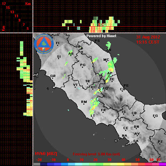Click the grey swatch at color scale start
The width and height of the screenshot is (166, 166).
(x=37, y=164)
